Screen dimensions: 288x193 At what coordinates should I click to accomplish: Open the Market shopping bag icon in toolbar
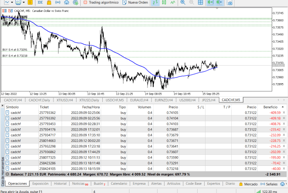pyautogui.click(x=49, y=2)
